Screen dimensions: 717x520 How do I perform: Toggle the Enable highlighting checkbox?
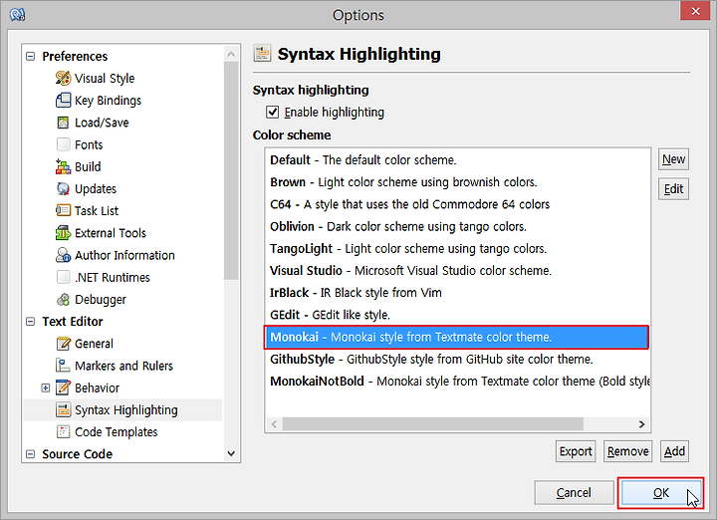(x=273, y=112)
